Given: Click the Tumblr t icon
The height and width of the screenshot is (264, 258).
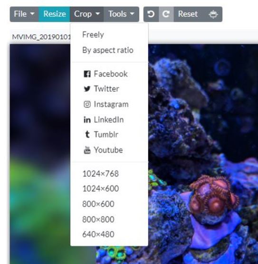Looking at the screenshot, I should click(x=87, y=134).
